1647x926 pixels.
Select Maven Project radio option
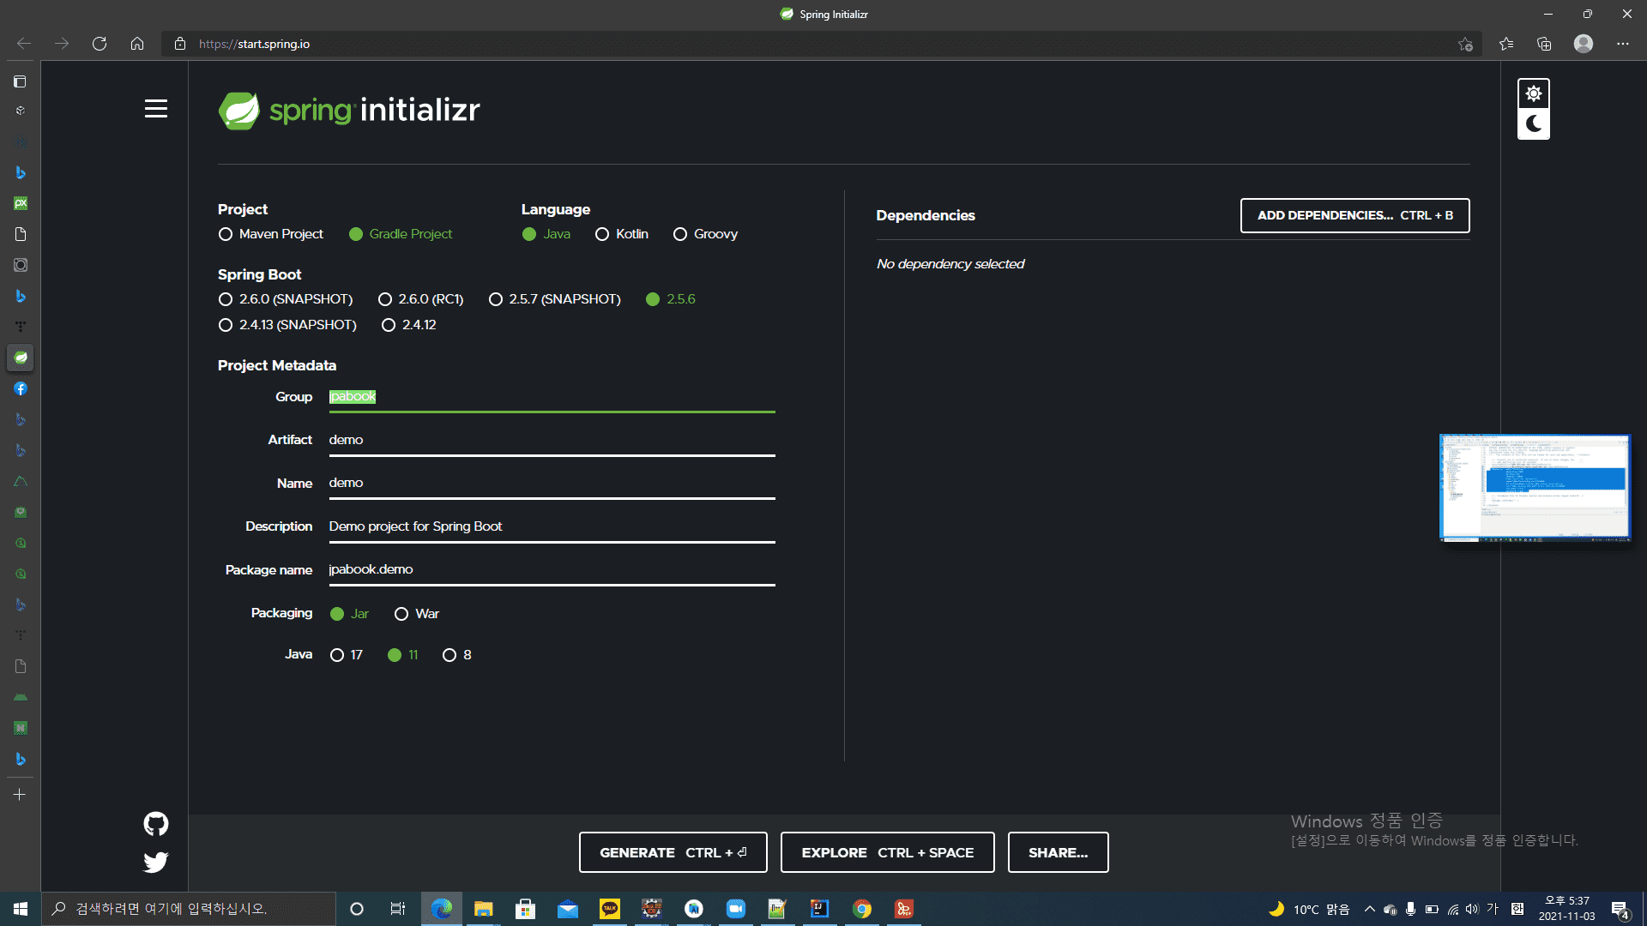(226, 234)
